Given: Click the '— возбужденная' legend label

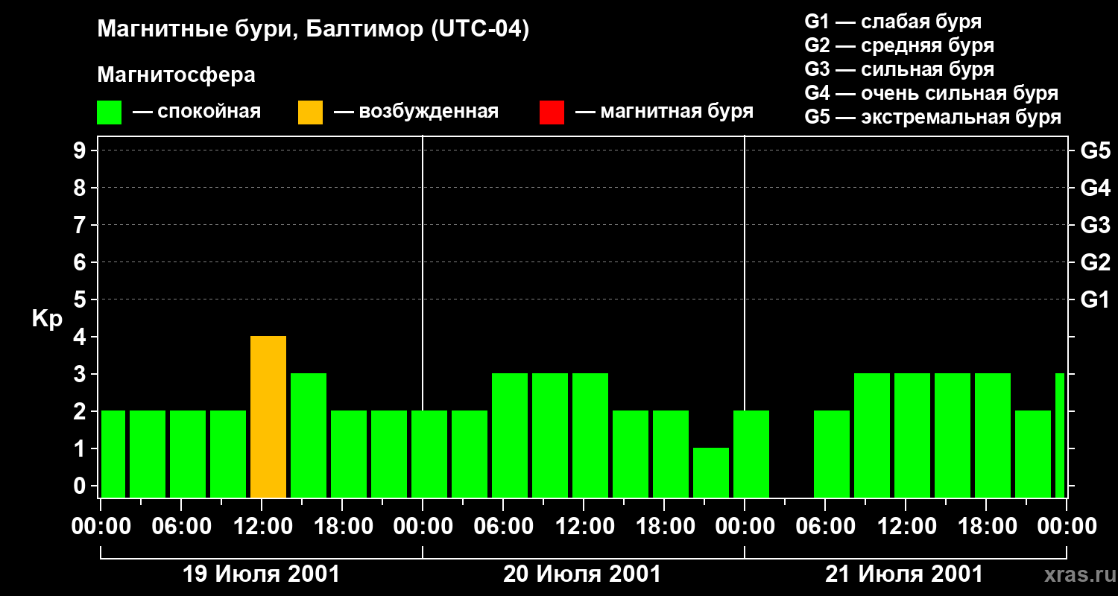Looking at the screenshot, I should click(416, 112).
